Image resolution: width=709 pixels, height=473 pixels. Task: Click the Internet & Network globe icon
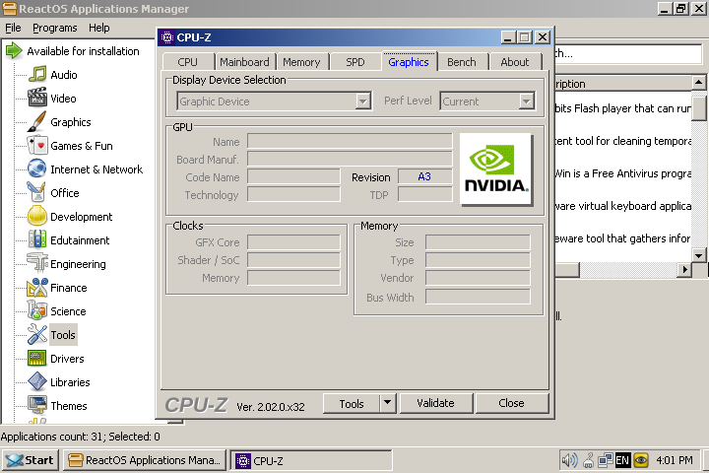[37, 169]
